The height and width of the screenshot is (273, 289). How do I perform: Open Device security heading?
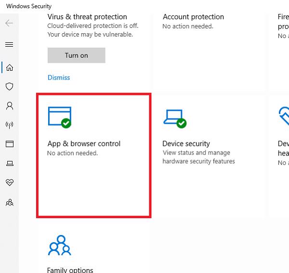186,143
